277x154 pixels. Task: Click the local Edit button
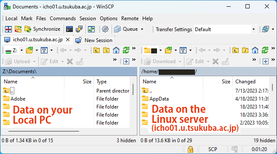pos(50,61)
